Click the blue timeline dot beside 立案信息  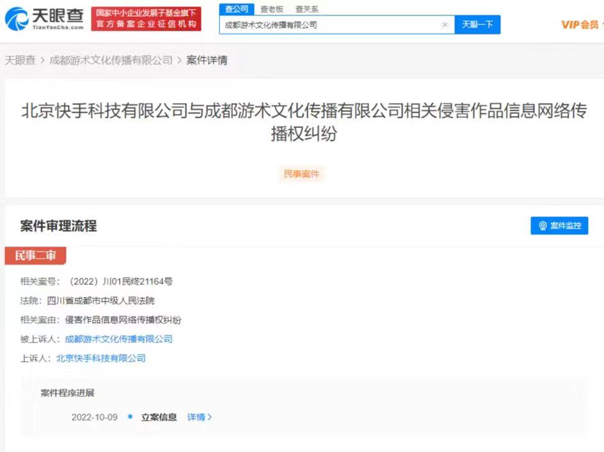tap(130, 417)
